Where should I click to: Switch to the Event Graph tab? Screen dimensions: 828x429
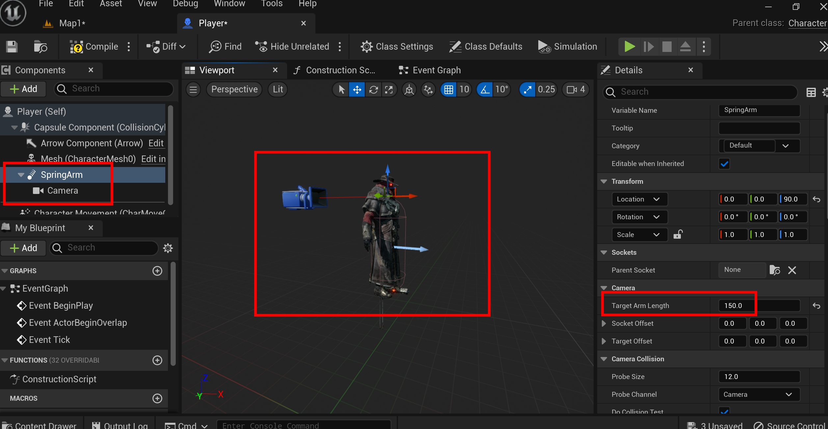pyautogui.click(x=430, y=70)
